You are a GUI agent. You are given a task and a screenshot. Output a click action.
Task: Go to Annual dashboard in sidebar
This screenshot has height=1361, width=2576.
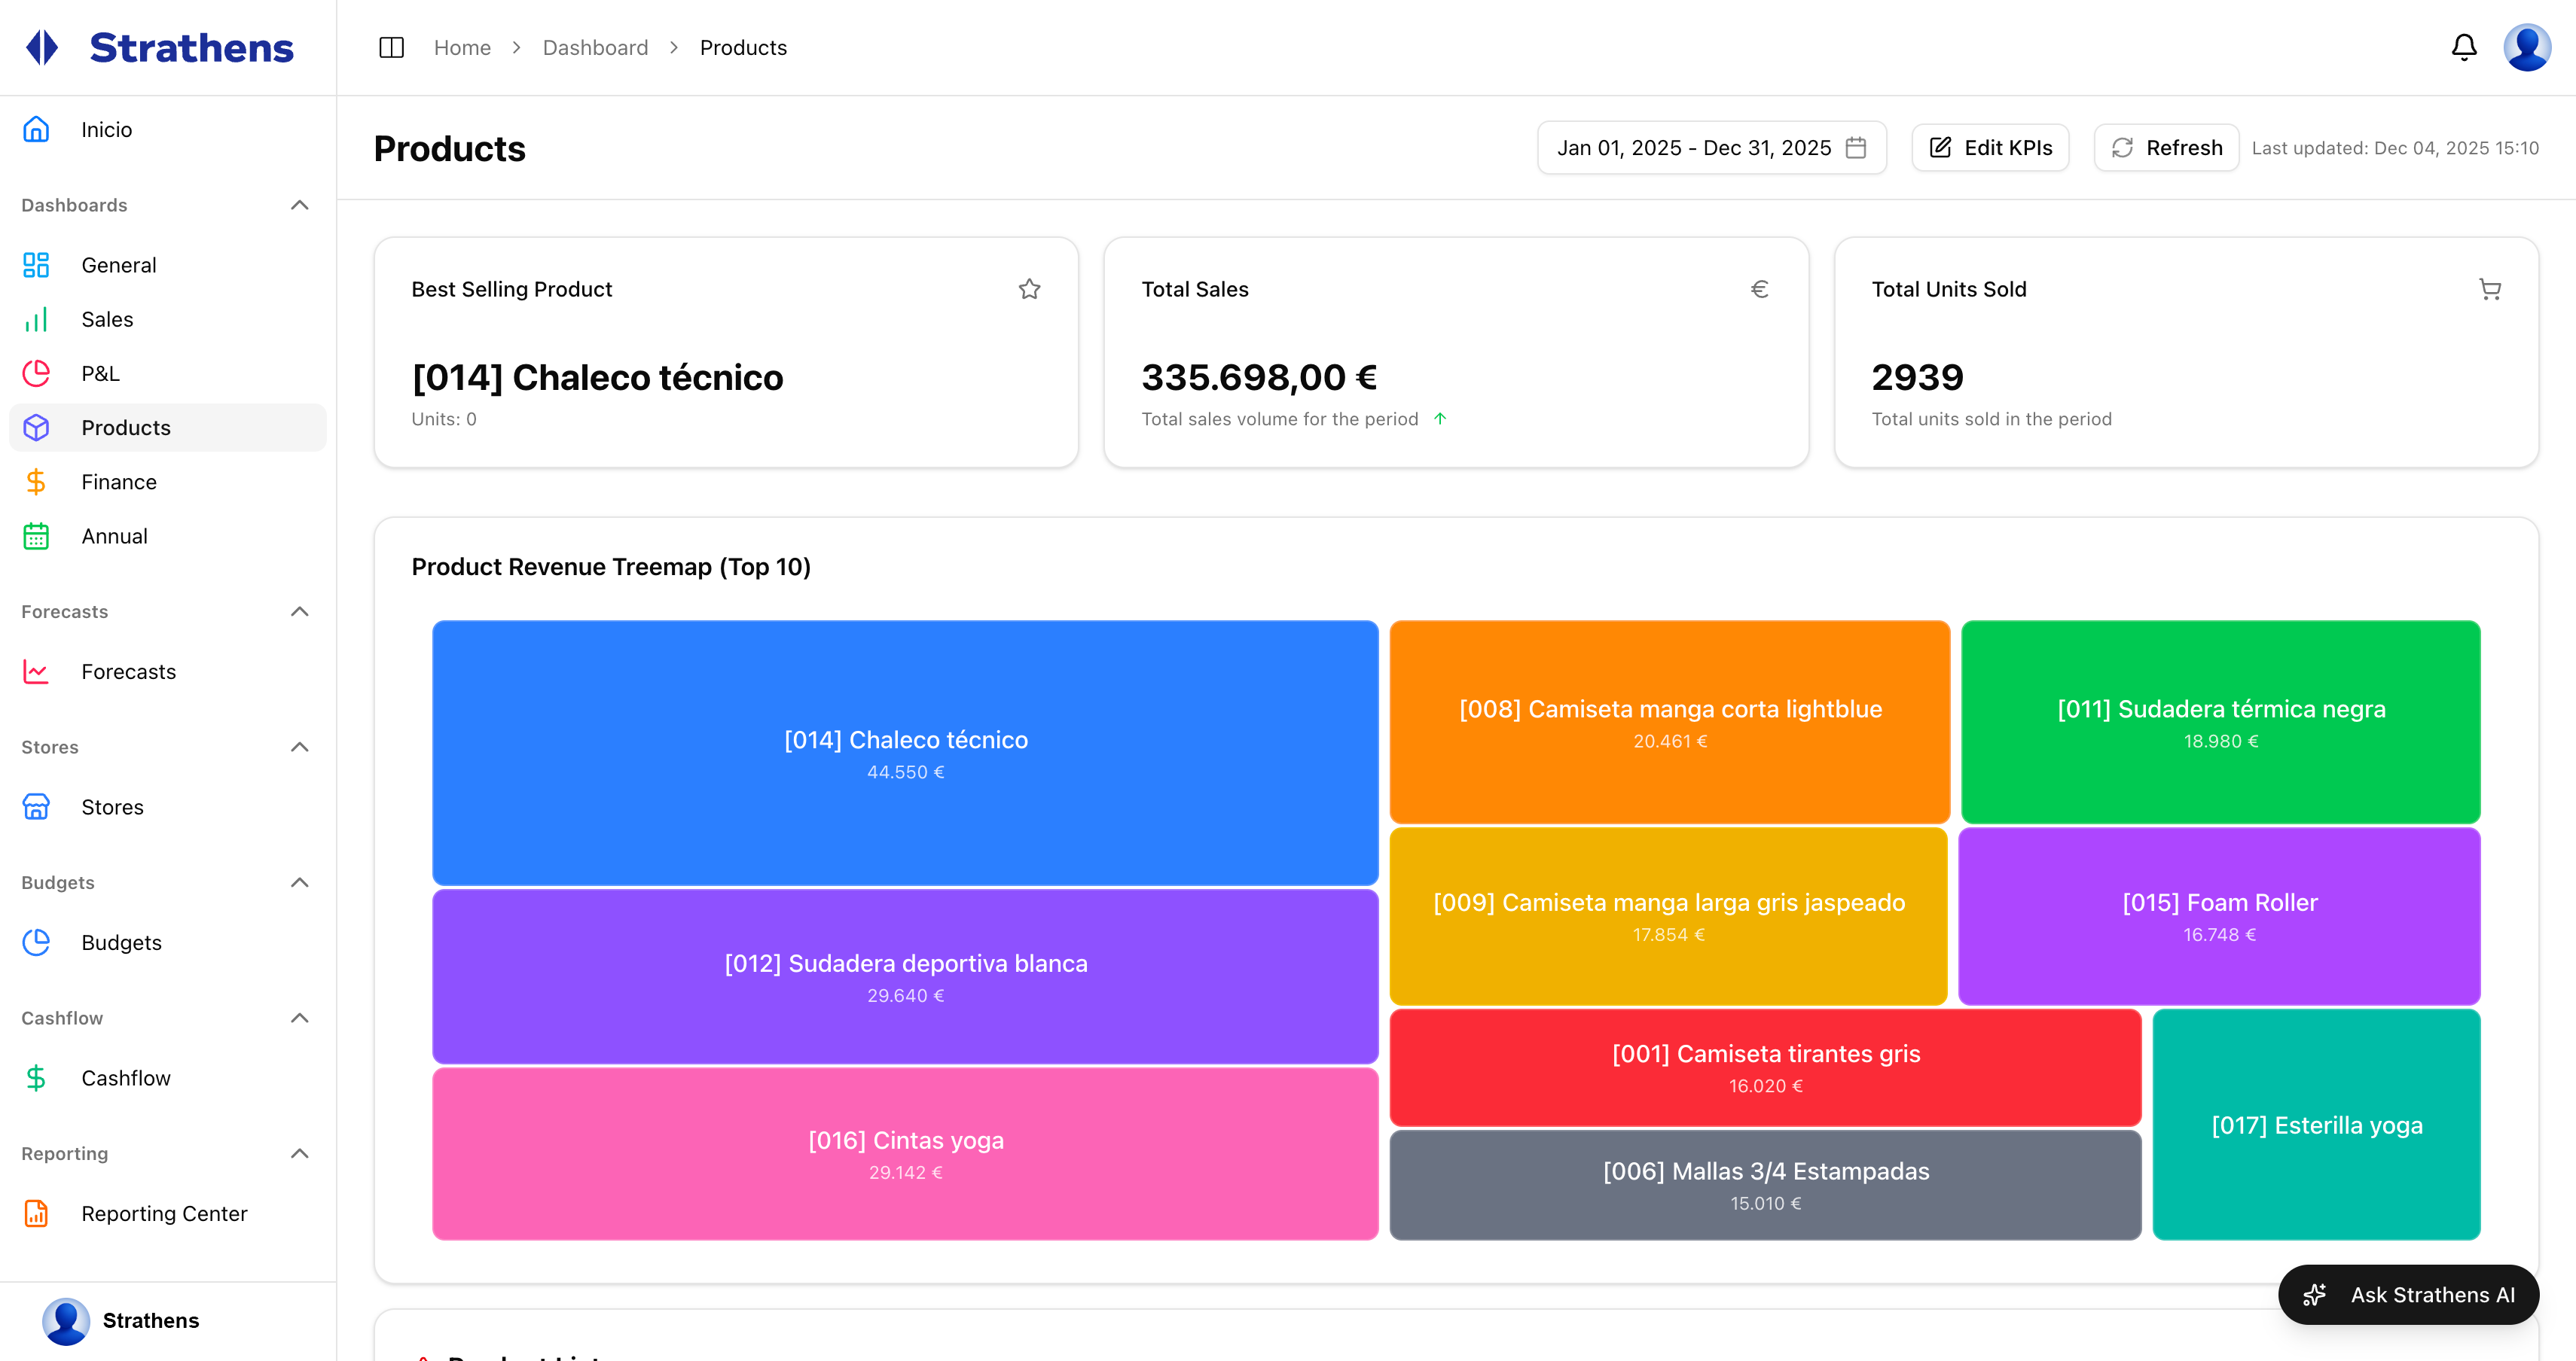(114, 536)
